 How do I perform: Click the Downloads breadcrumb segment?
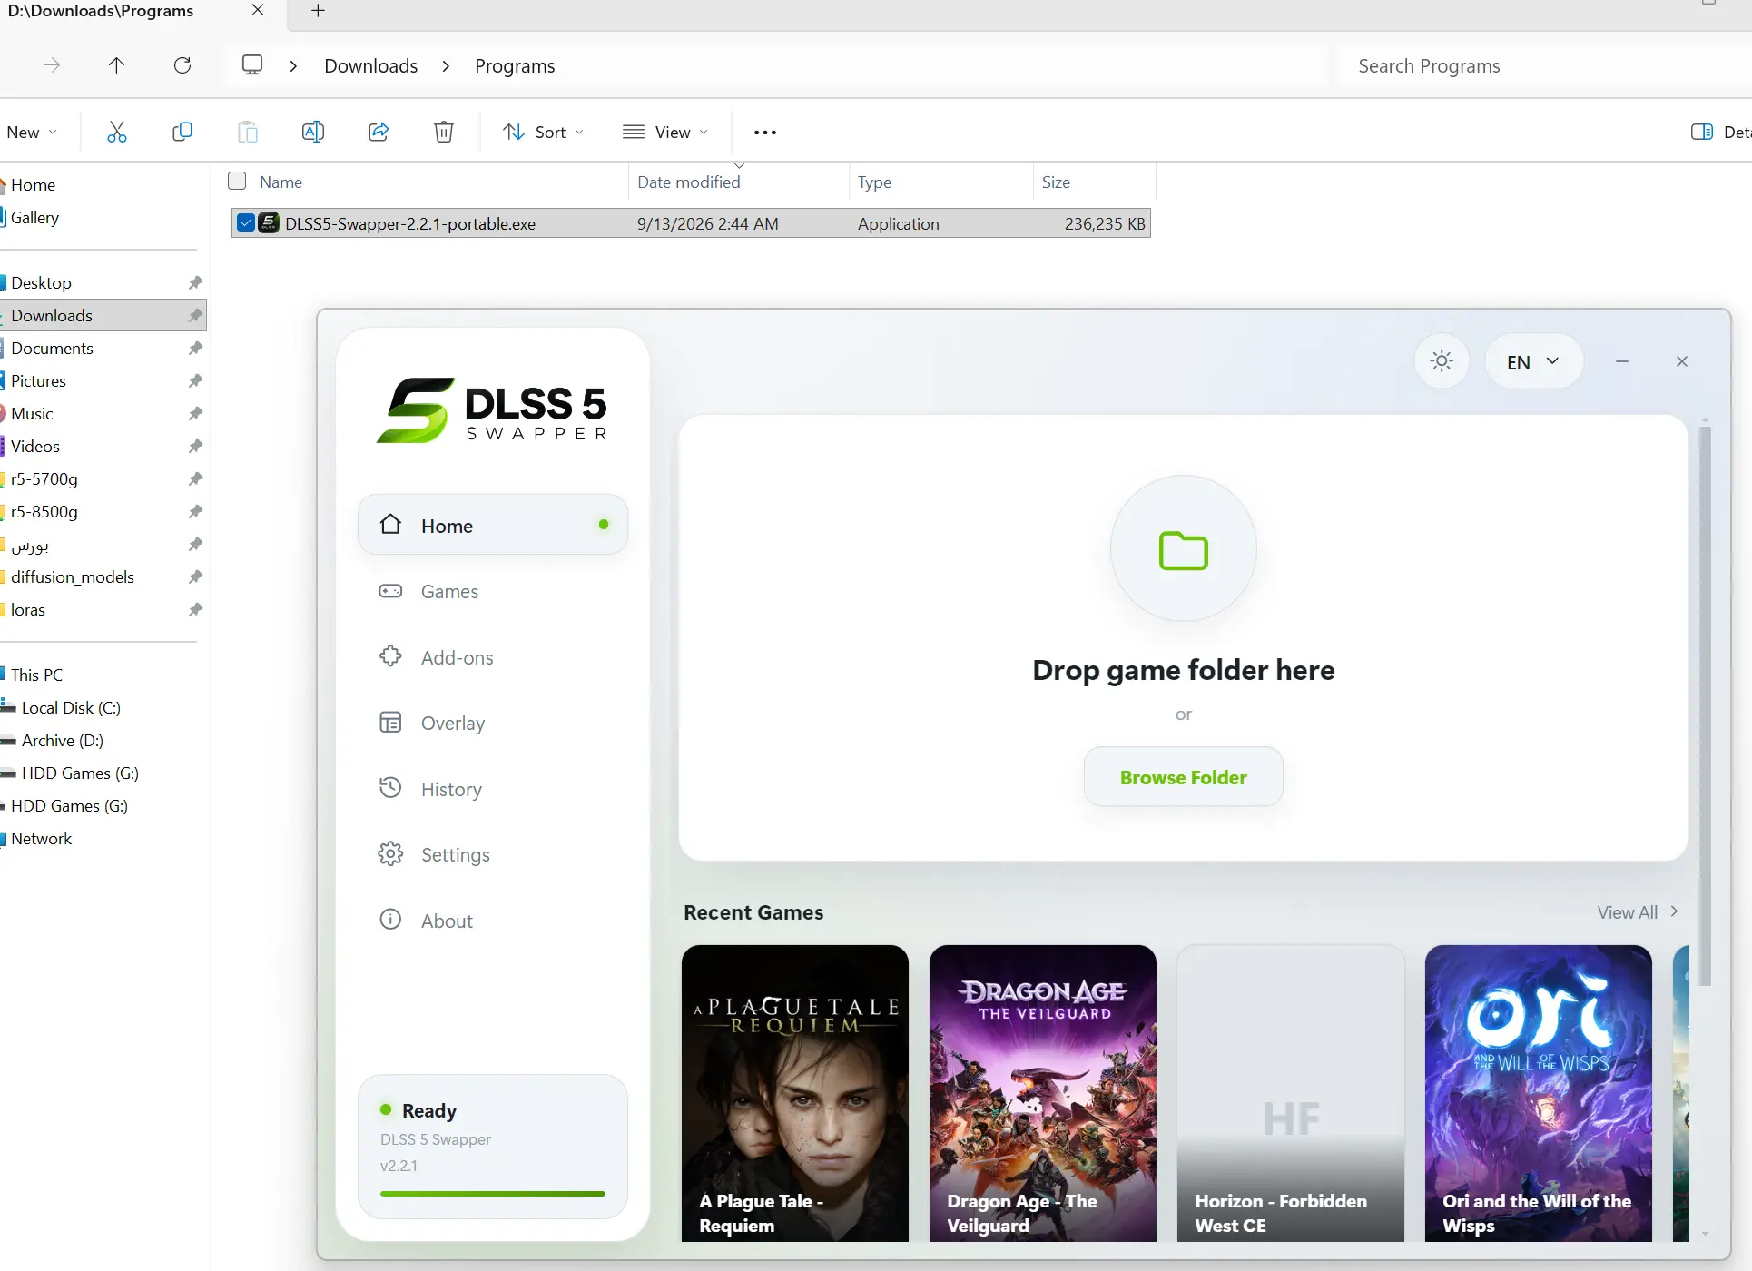point(371,66)
